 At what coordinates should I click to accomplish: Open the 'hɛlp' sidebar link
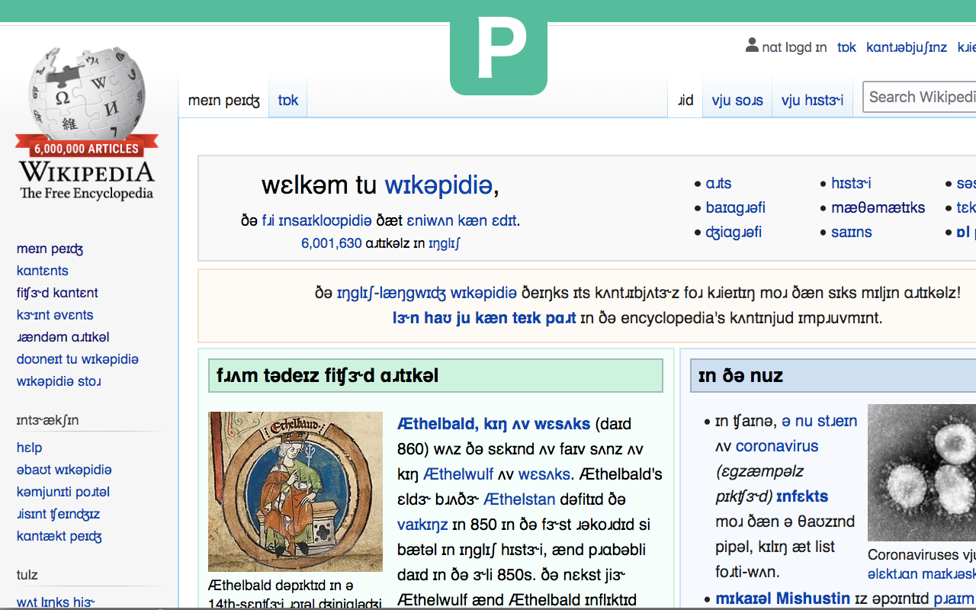coord(29,448)
